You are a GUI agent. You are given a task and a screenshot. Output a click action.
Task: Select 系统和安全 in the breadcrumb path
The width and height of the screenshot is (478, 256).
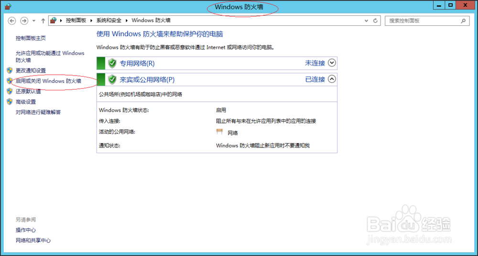109,21
